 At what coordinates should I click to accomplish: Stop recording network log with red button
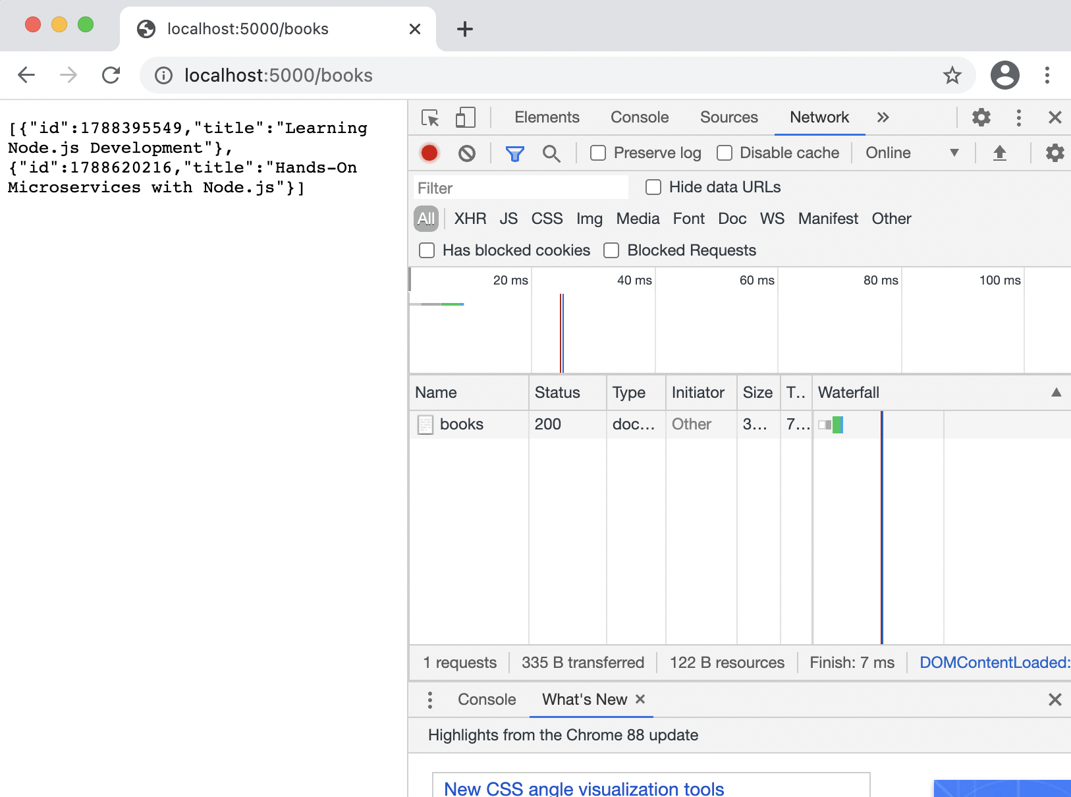pyautogui.click(x=429, y=153)
